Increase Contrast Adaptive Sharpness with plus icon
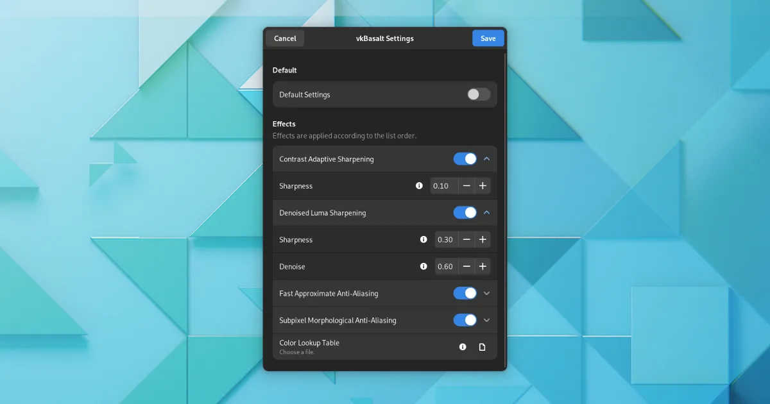Viewport: 770px width, 404px height. pos(483,186)
